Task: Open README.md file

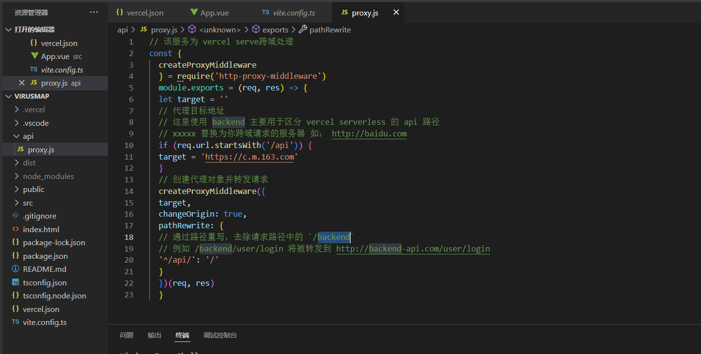Action: [55, 269]
